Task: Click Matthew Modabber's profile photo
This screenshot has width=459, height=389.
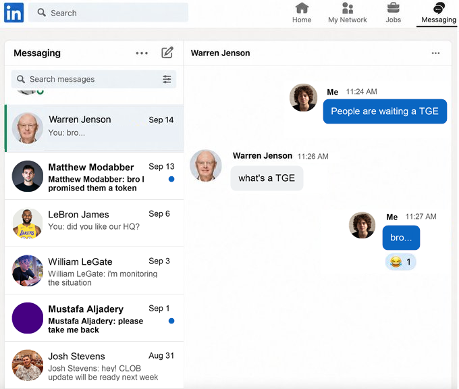Action: click(28, 176)
